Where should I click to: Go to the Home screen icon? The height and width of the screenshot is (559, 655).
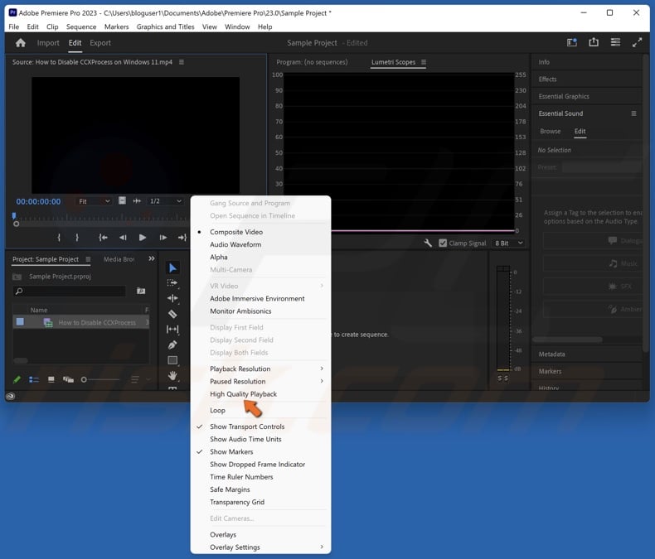click(21, 42)
